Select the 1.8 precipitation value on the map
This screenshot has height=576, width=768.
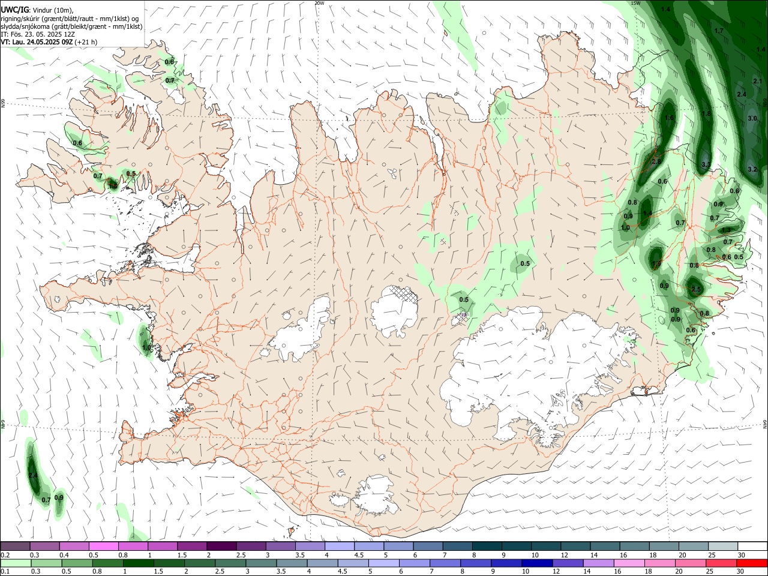point(706,113)
